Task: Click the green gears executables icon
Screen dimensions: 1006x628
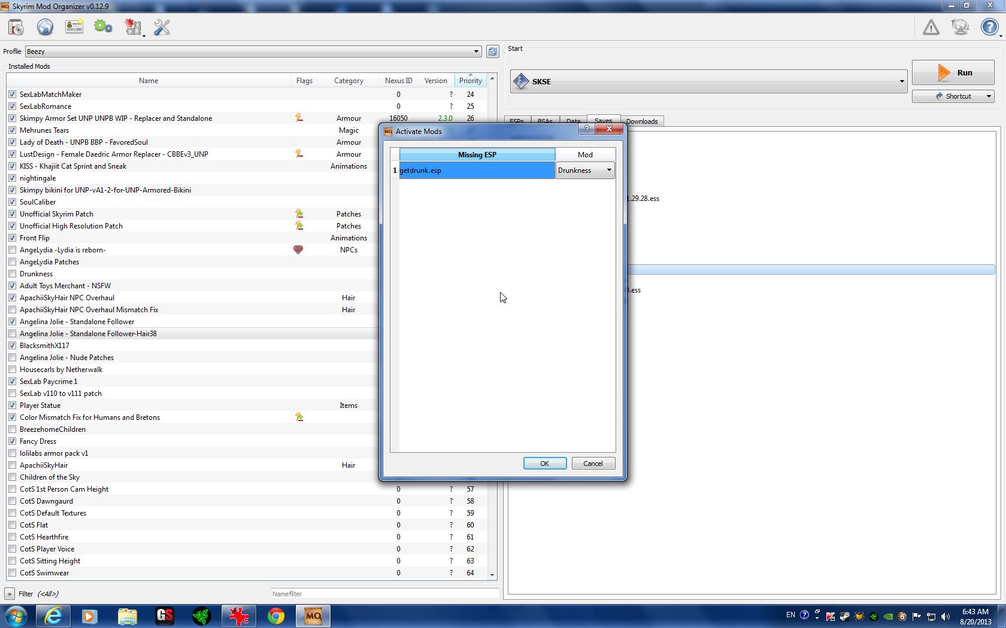Action: click(x=103, y=28)
